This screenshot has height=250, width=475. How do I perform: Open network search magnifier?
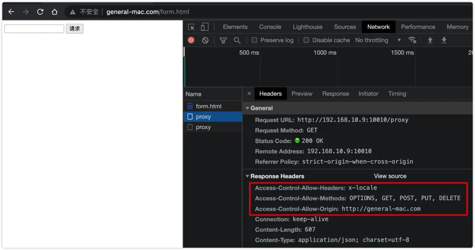click(x=237, y=40)
